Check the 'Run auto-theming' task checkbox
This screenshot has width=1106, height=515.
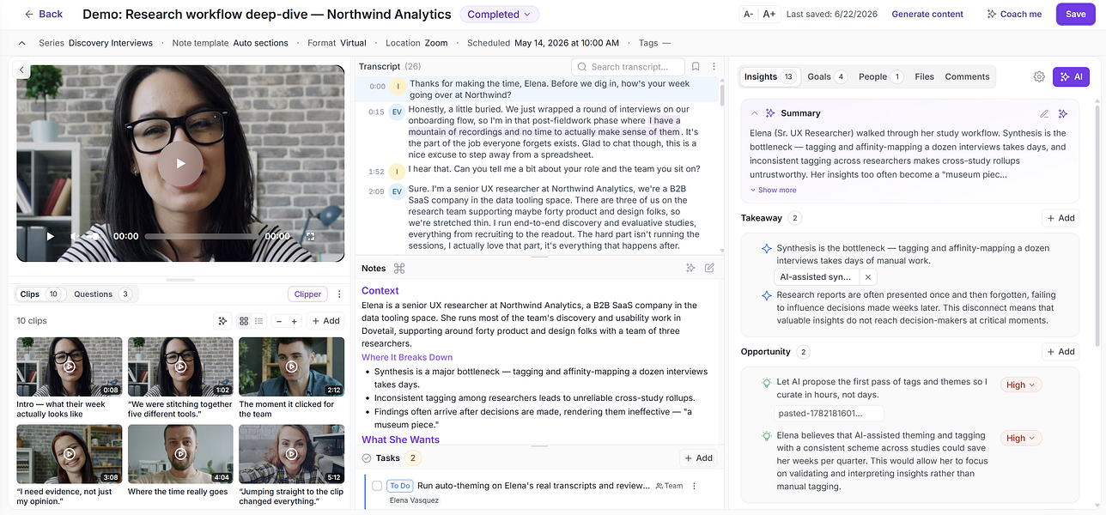[376, 486]
